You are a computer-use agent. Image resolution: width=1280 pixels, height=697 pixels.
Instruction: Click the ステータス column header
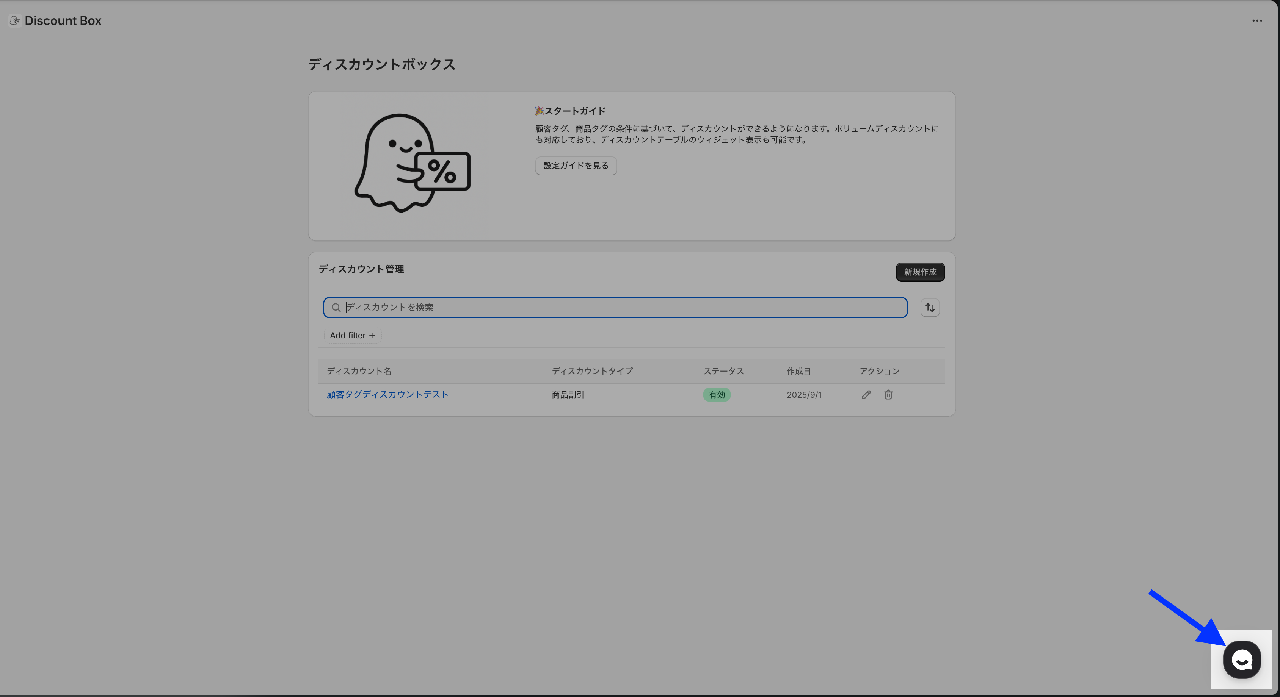point(723,371)
